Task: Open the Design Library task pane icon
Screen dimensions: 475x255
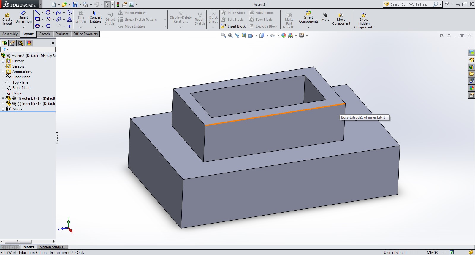Action: click(471, 67)
